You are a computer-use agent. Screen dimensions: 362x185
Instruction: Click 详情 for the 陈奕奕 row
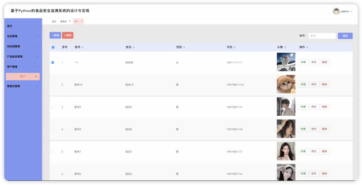(303, 62)
